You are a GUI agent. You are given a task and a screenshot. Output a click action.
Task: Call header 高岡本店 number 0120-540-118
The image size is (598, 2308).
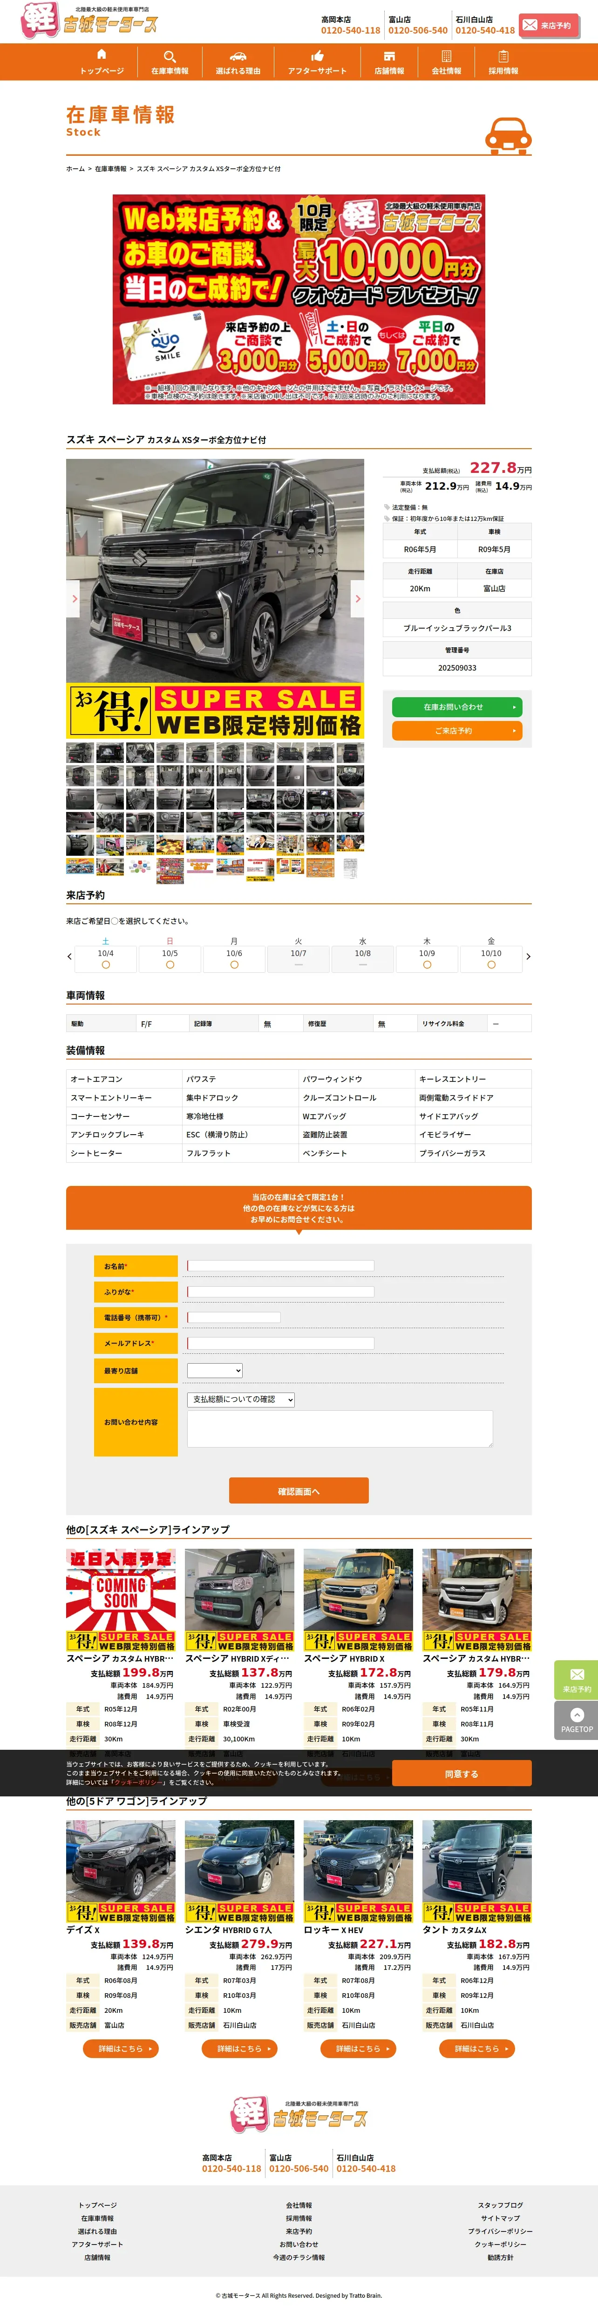351,30
